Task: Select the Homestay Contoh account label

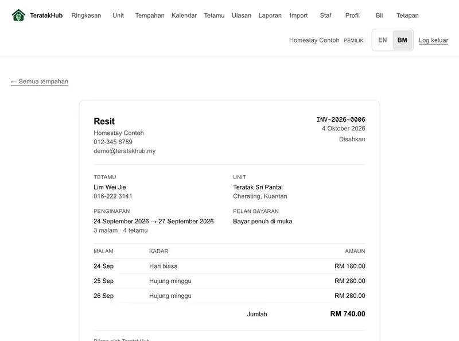Action: 314,40
